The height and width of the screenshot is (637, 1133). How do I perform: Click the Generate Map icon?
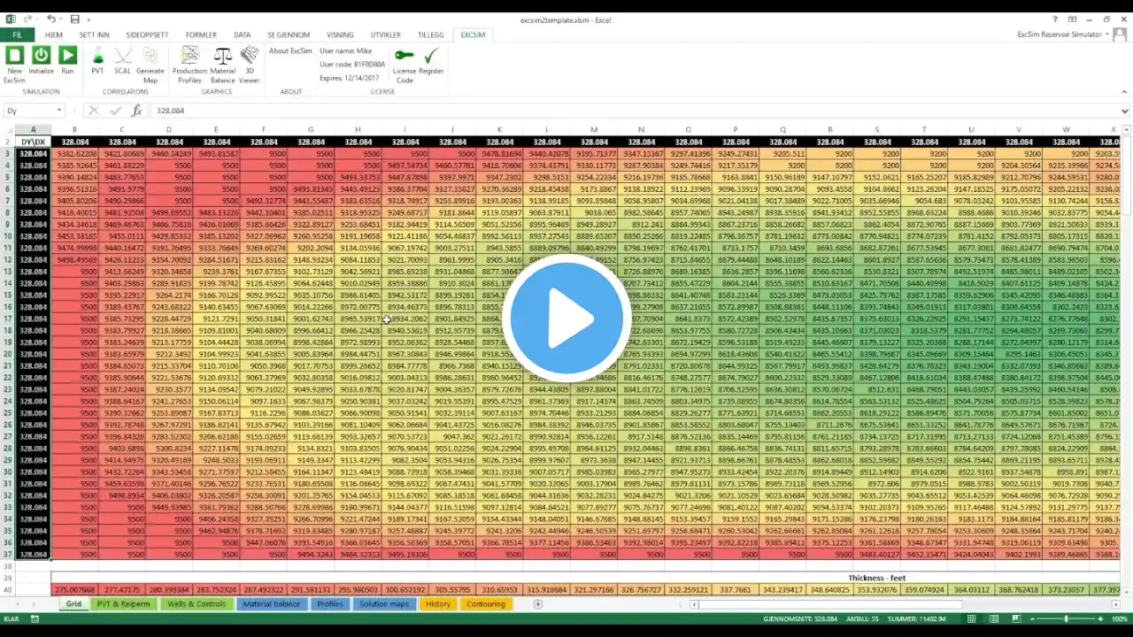point(150,57)
